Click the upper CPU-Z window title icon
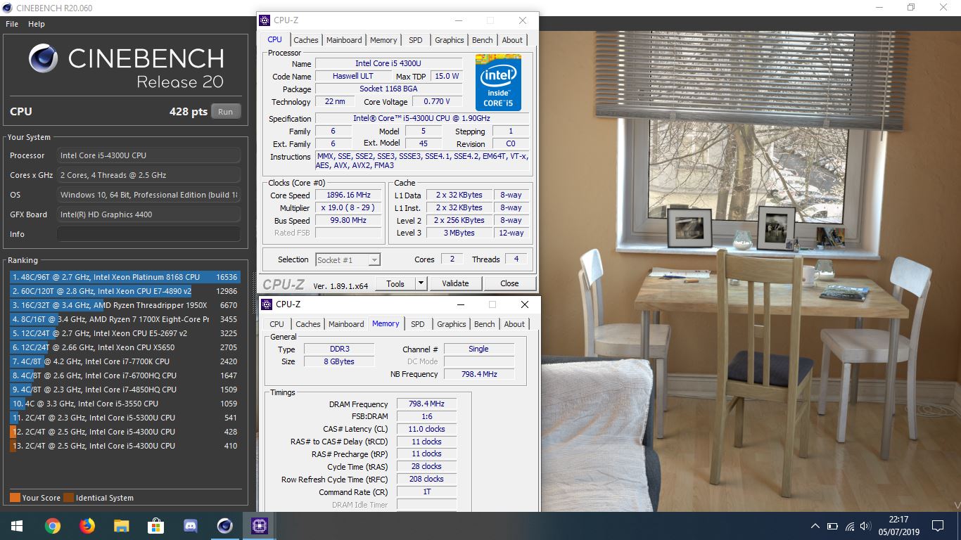Viewport: 961px width, 540px height. click(265, 20)
